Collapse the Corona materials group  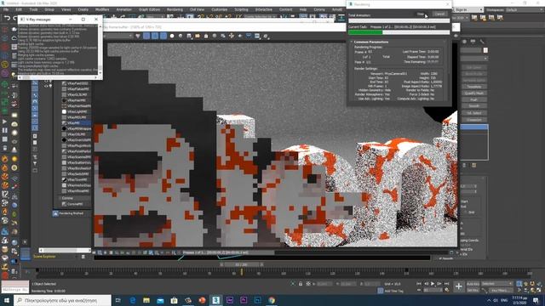66,198
